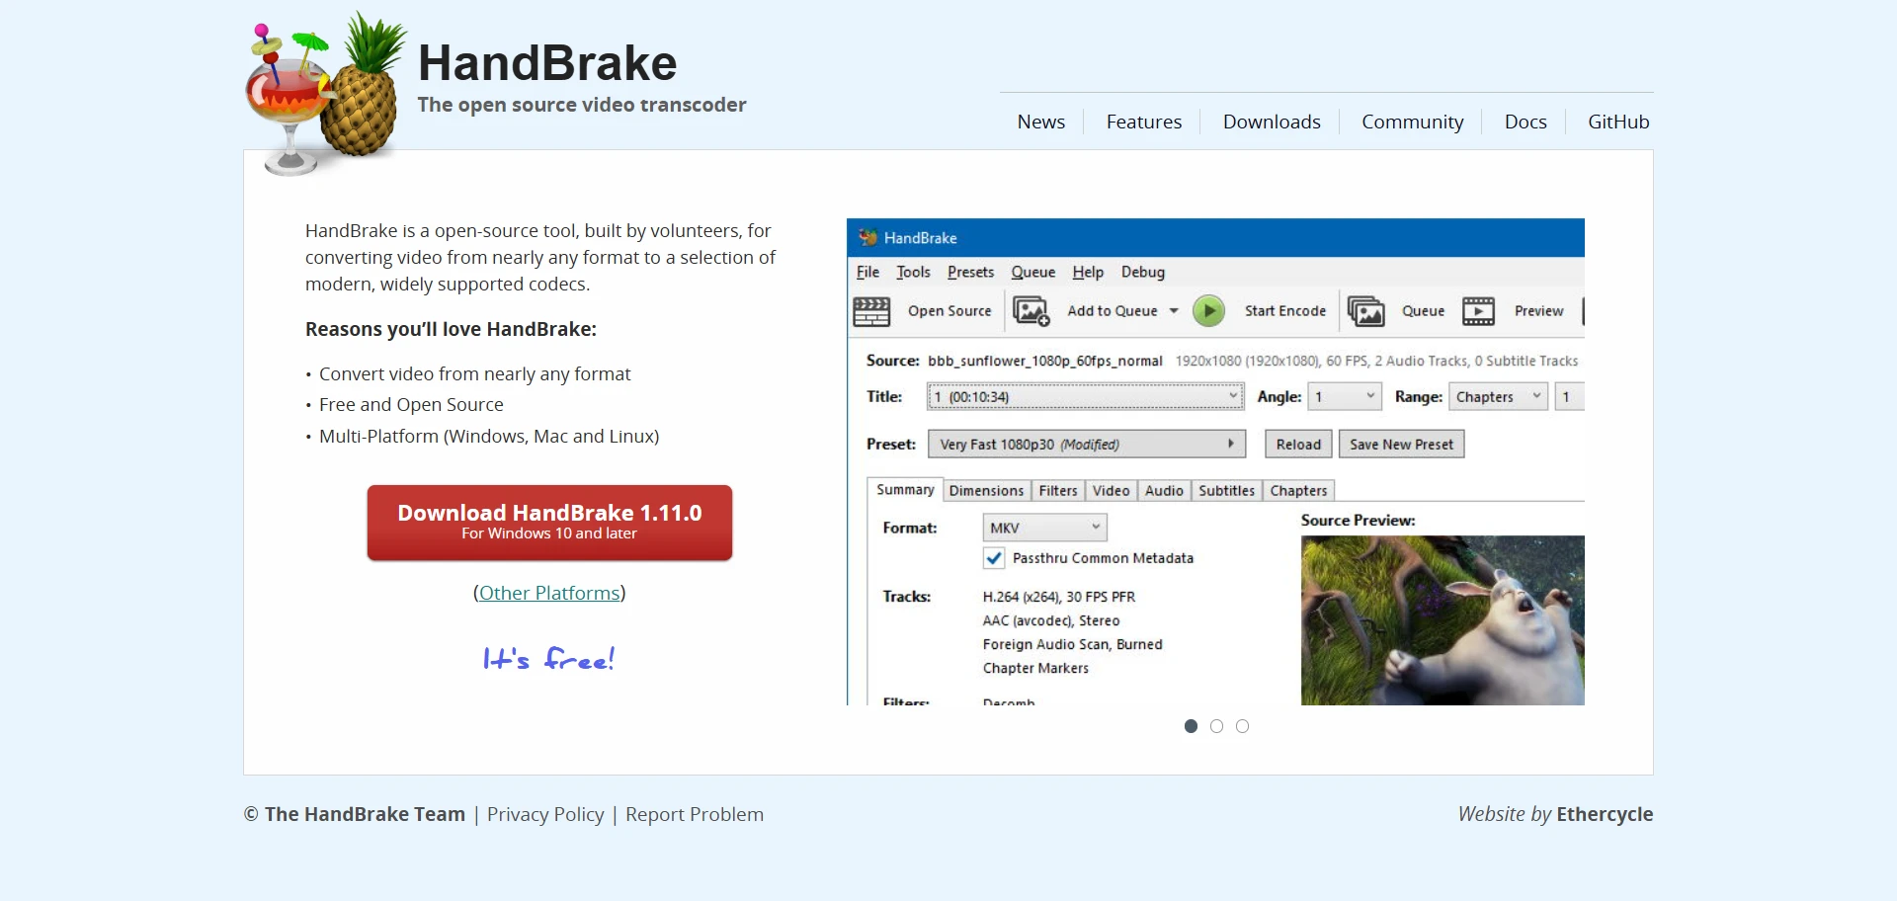Open the Other Platforms link

[549, 593]
